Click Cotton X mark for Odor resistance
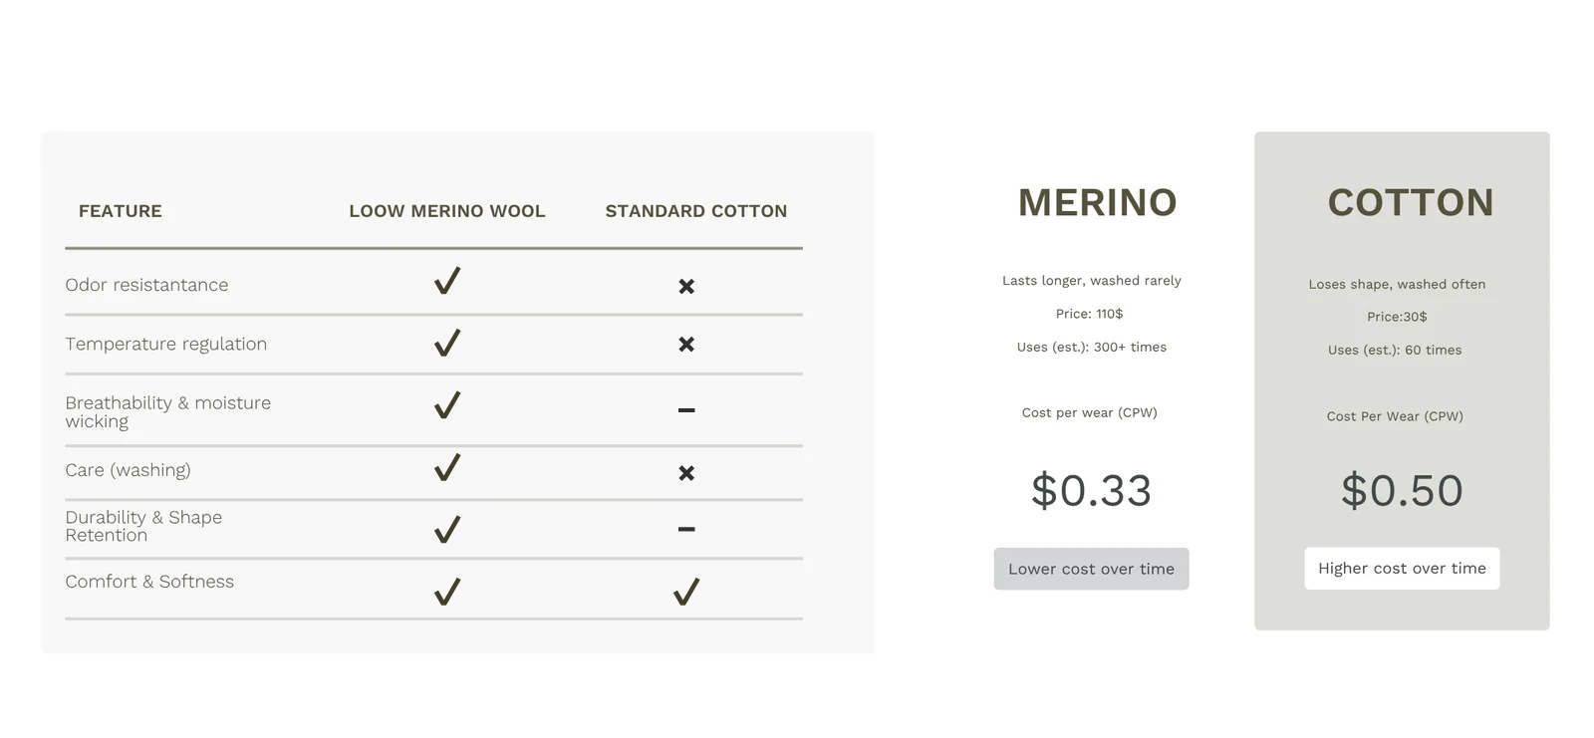 pos(686,287)
